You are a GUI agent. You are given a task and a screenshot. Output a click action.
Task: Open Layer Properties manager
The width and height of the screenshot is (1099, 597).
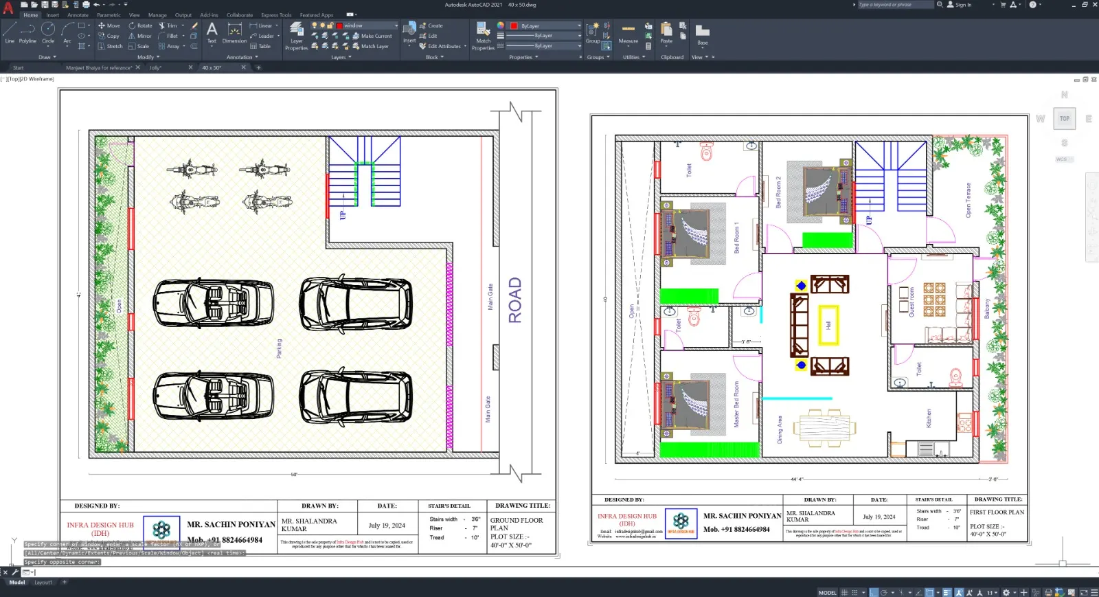[297, 36]
